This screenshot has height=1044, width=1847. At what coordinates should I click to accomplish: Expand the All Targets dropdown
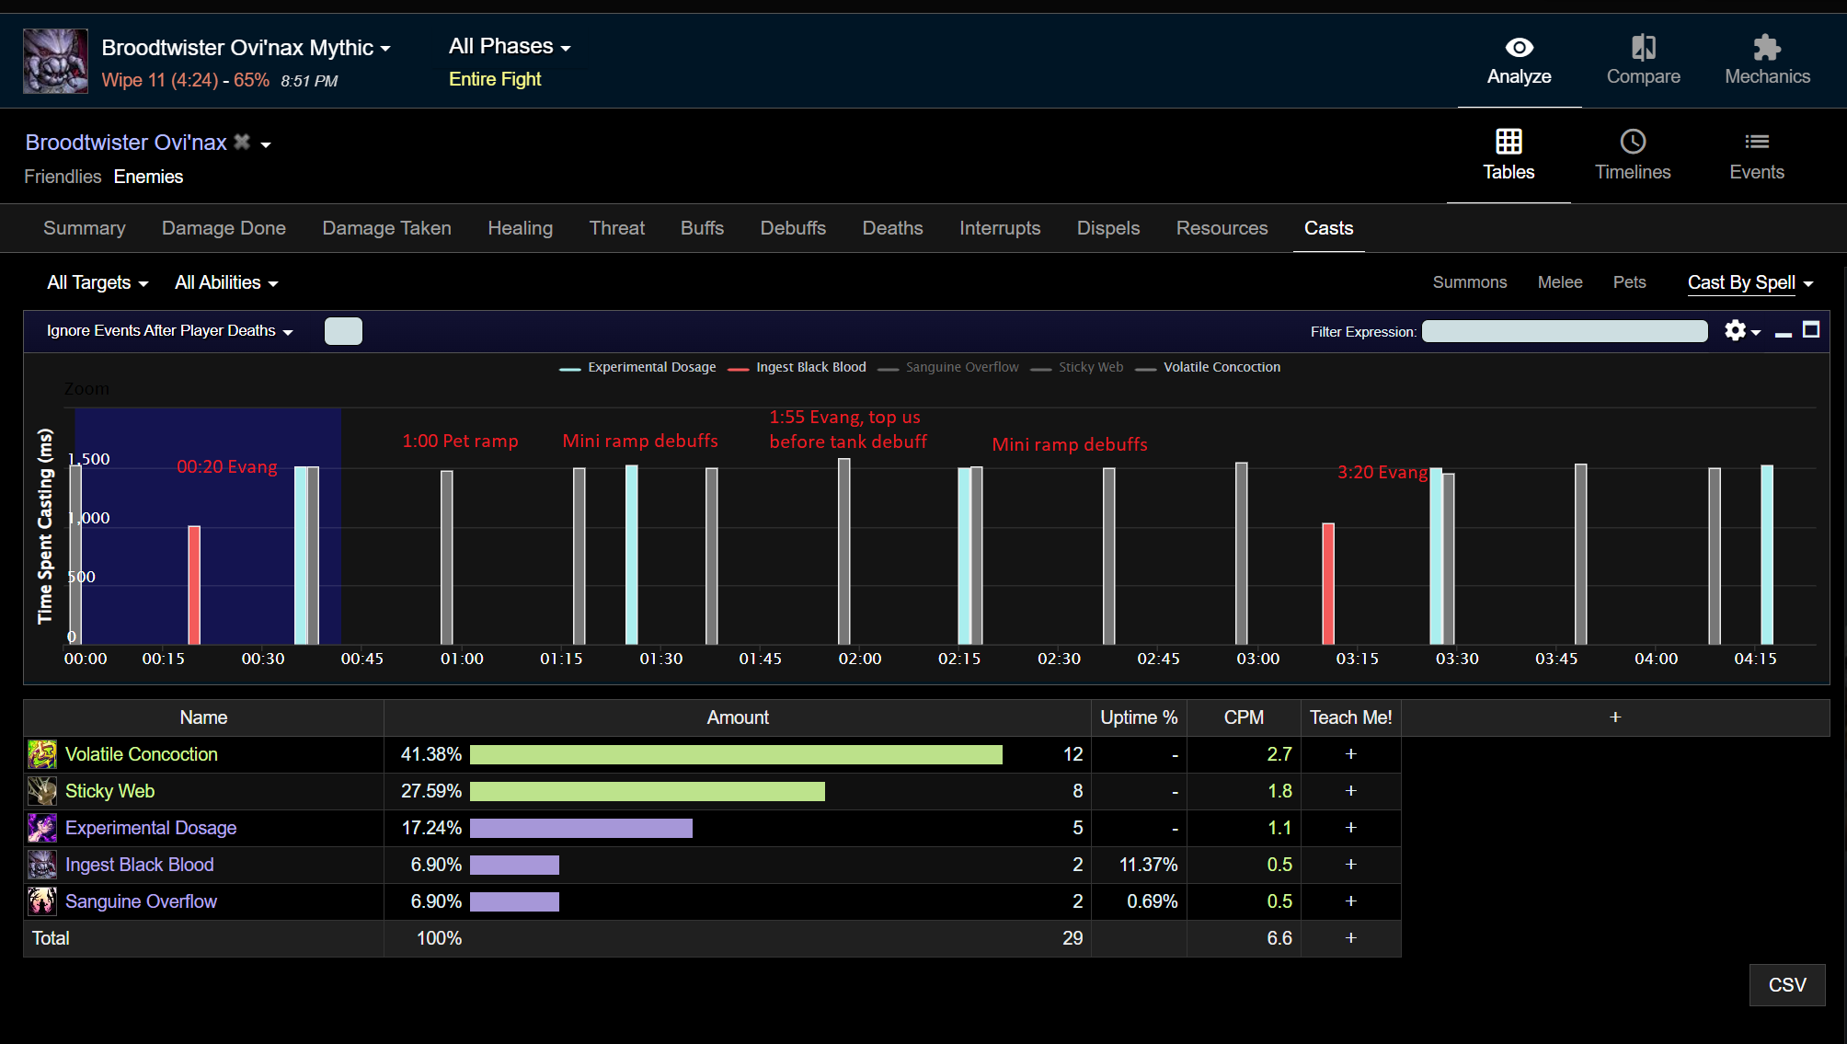tap(98, 282)
